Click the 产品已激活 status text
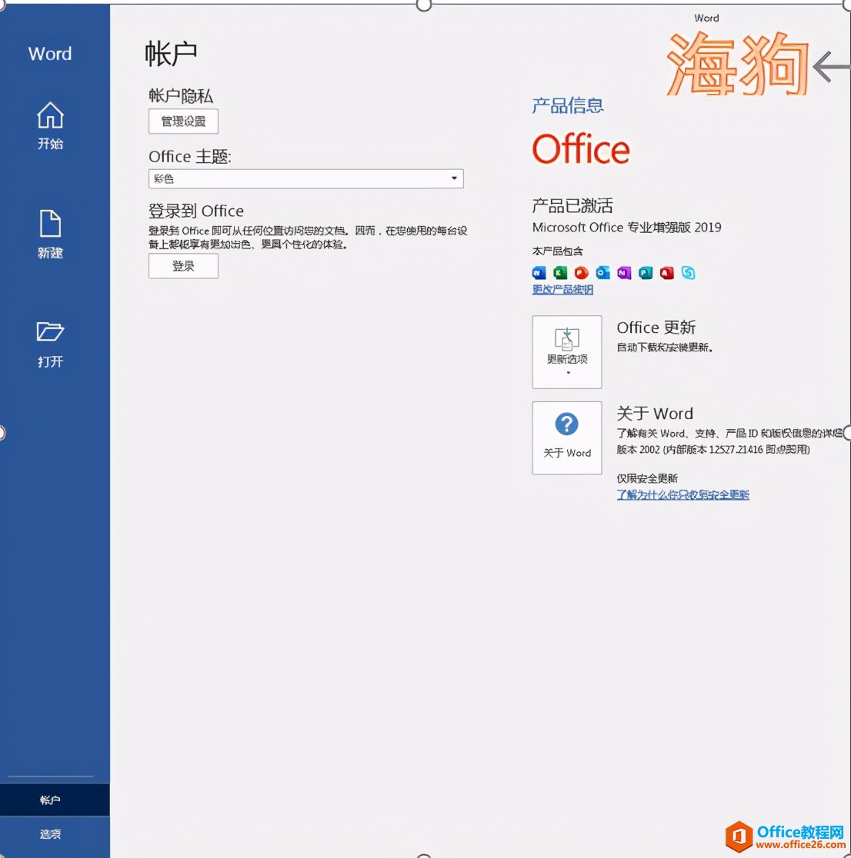Image resolution: width=851 pixels, height=858 pixels. pyautogui.click(x=572, y=206)
